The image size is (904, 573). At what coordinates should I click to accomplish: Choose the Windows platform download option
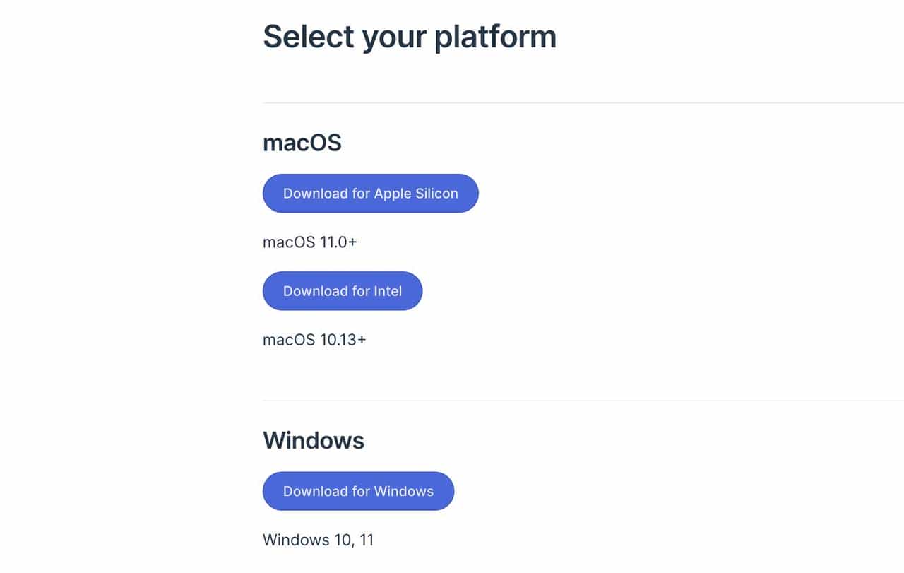358,491
